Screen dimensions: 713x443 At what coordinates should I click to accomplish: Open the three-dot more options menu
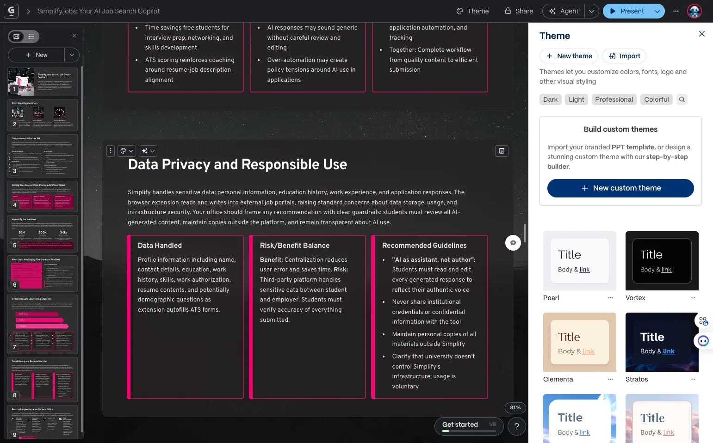(676, 11)
